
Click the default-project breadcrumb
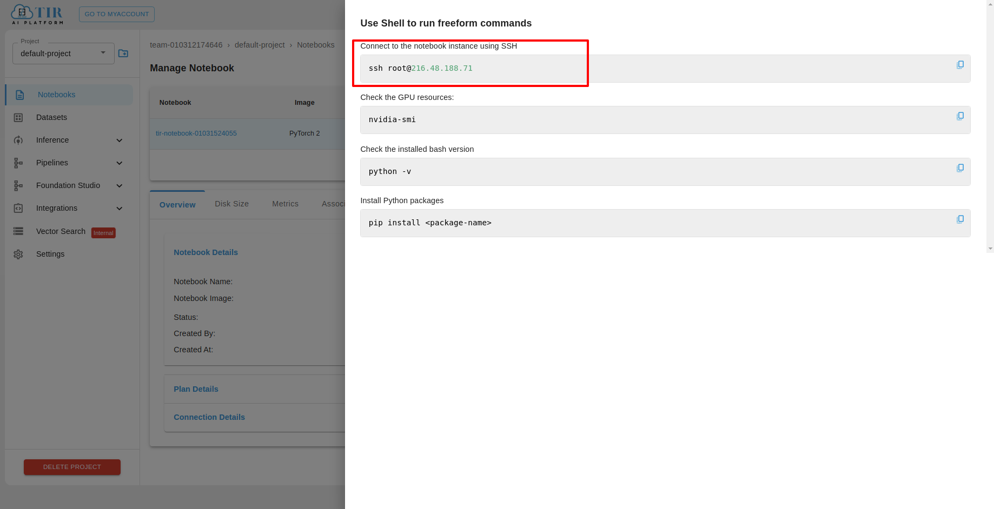click(x=260, y=45)
